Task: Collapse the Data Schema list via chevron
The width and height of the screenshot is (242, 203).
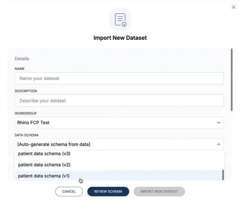Action: 219,144
